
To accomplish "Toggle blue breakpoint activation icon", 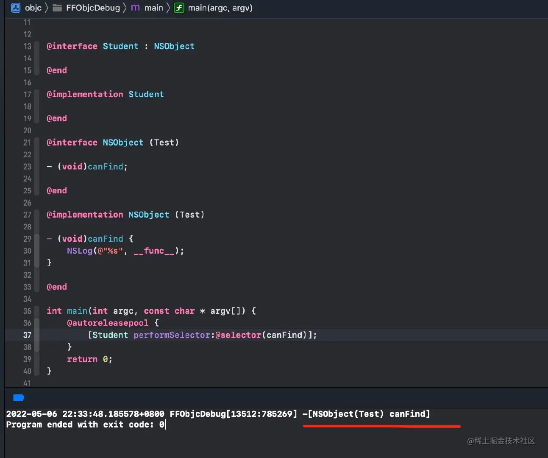I will pyautogui.click(x=19, y=398).
